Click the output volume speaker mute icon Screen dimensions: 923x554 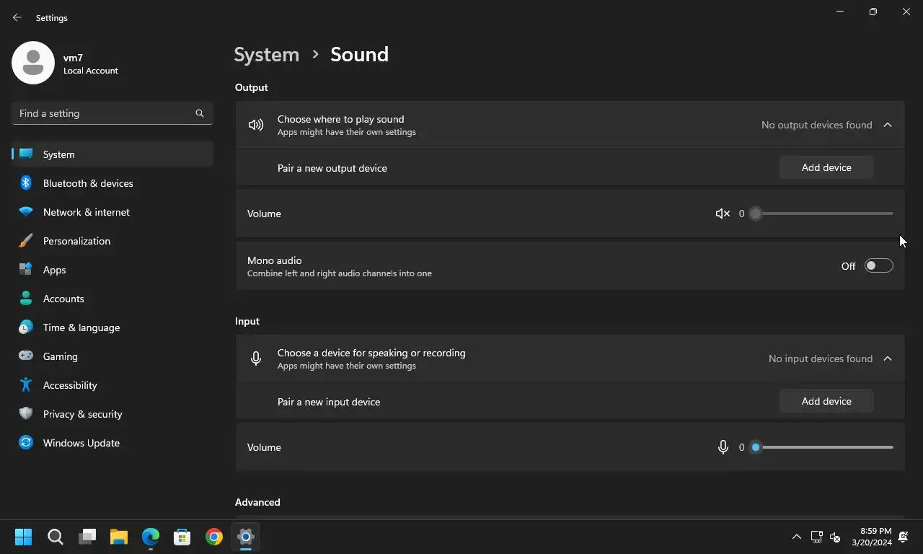point(722,214)
